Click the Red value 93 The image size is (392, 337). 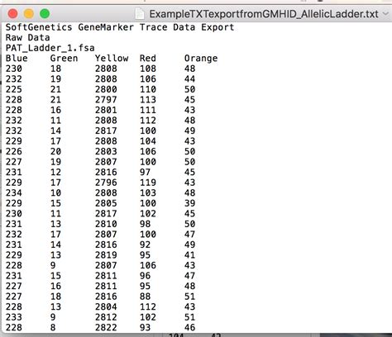(145, 327)
